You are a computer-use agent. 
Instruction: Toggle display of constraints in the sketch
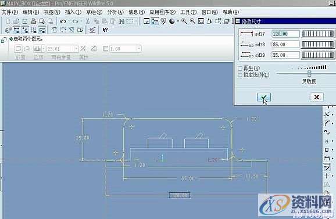pyautogui.click(x=25, y=30)
